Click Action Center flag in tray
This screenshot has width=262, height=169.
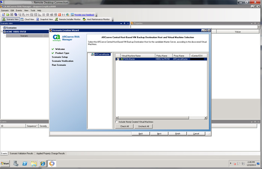pos(239,164)
